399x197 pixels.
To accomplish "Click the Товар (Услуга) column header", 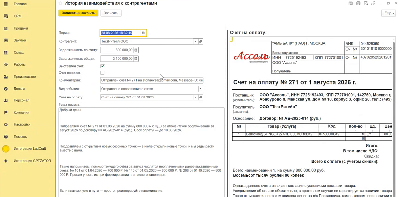I will pyautogui.click(x=282, y=126).
